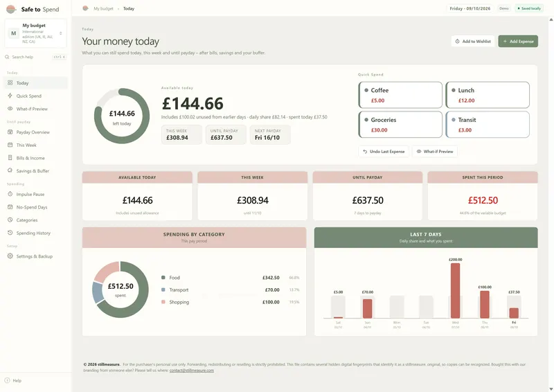Click plus icon on Add Expense
Screen dimensions: 554x392
pos(505,42)
